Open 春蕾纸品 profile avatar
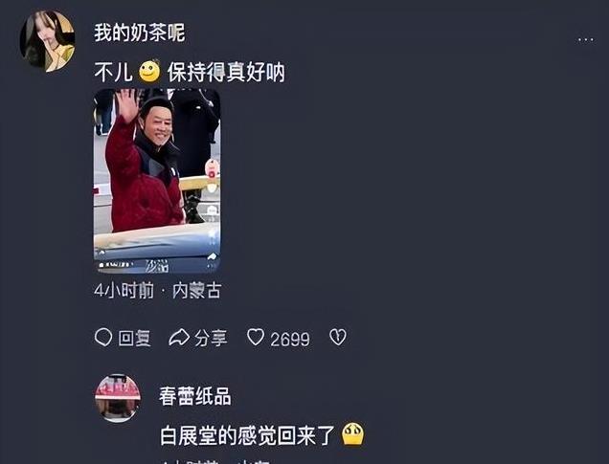 pyautogui.click(x=118, y=398)
